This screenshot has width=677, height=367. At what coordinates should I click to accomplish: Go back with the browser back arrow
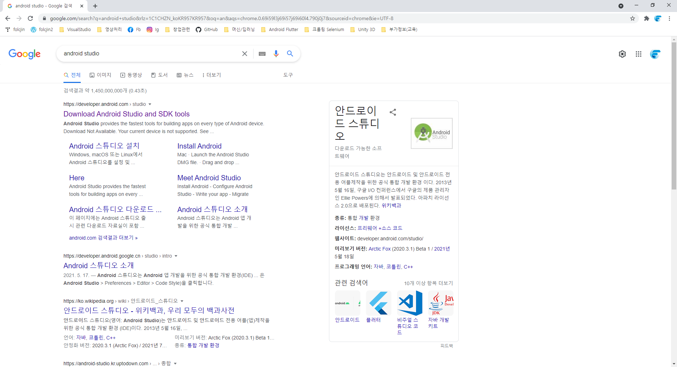pos(8,18)
